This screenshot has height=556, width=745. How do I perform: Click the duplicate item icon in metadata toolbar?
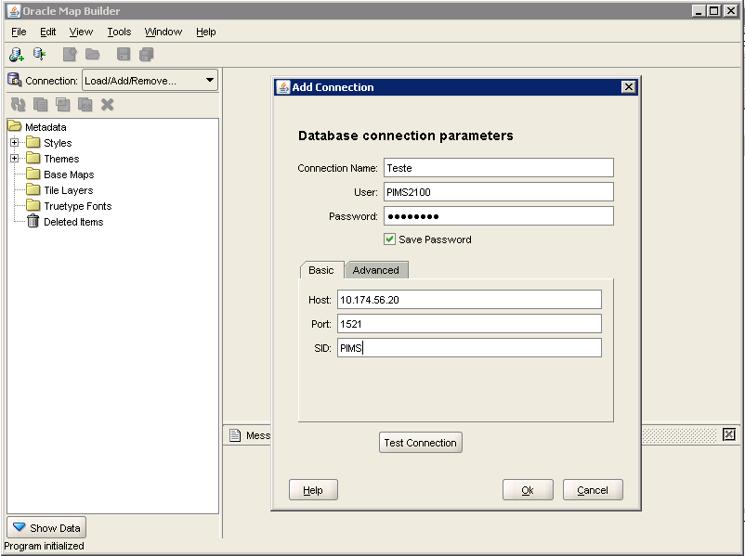pyautogui.click(x=62, y=105)
